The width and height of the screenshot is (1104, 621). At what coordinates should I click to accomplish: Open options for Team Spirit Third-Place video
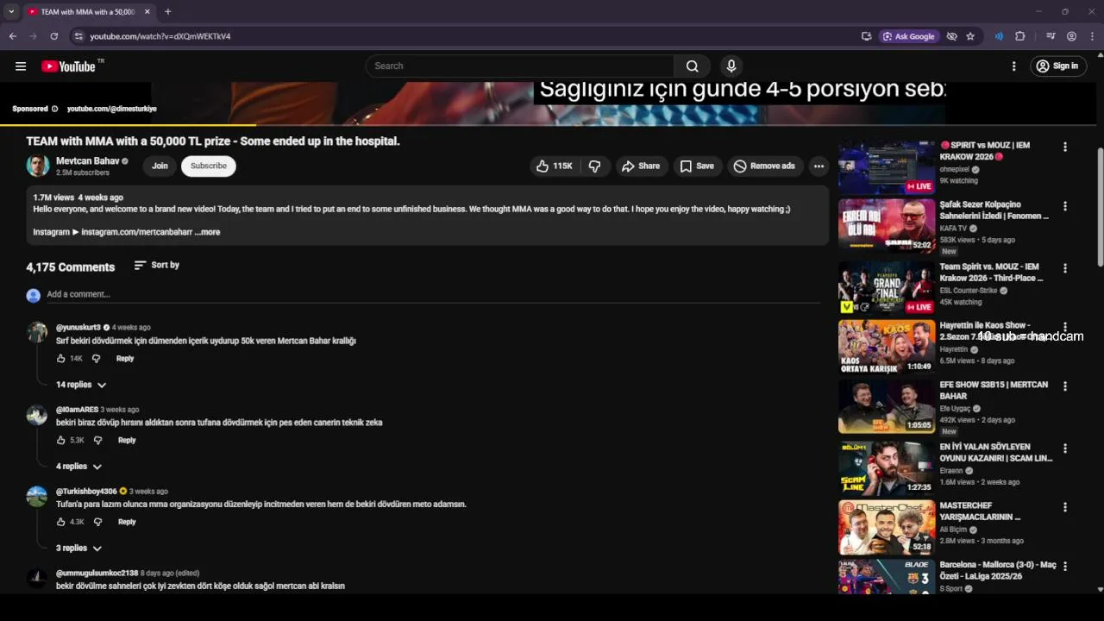point(1065,269)
